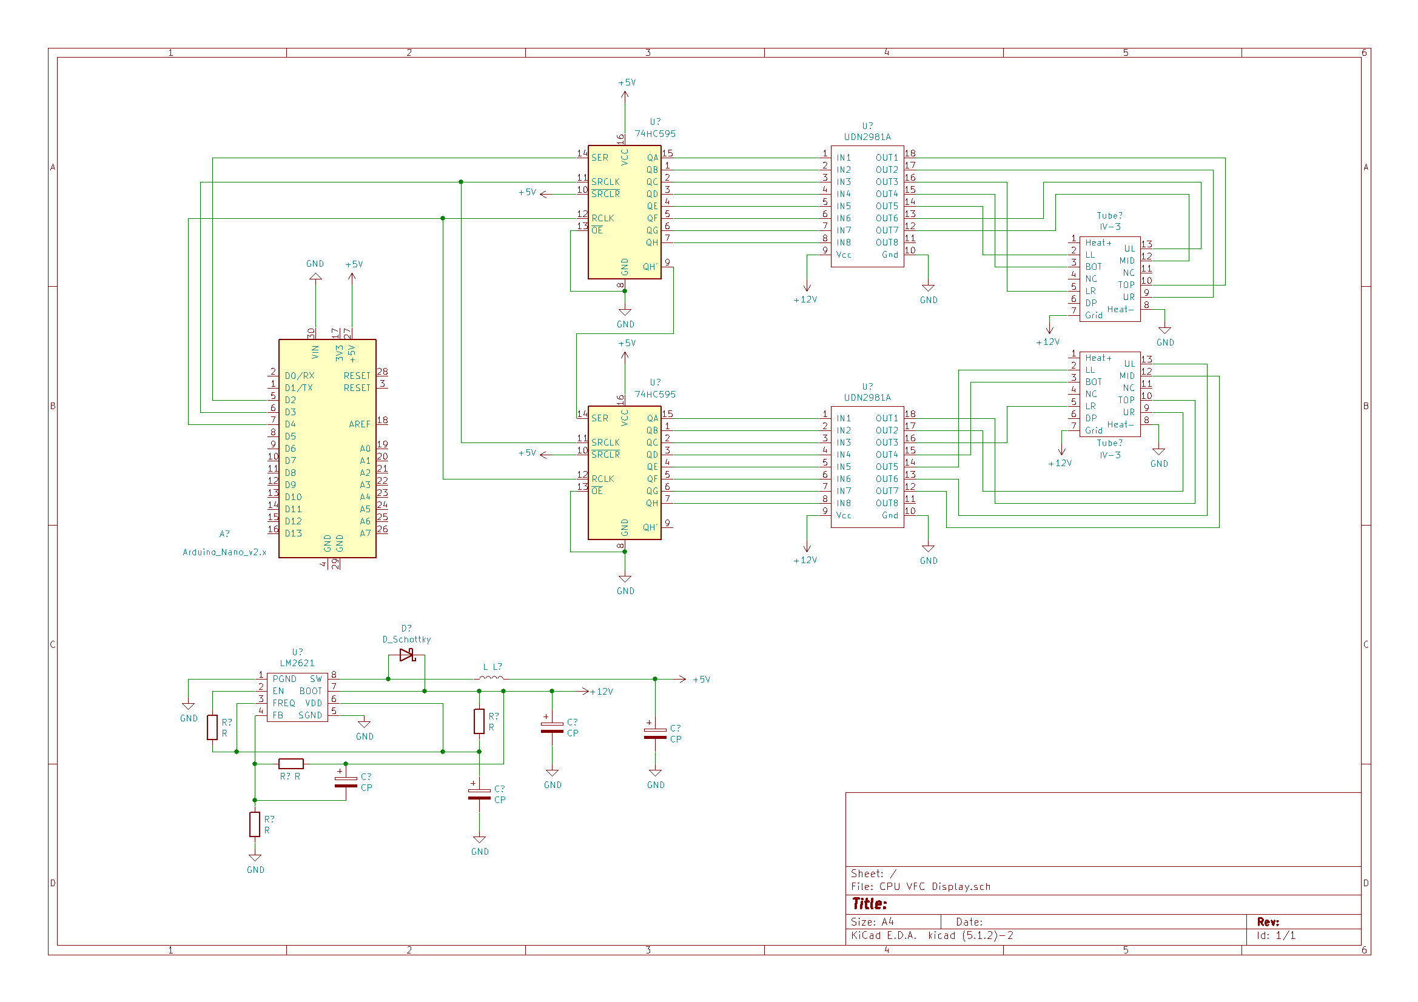The height and width of the screenshot is (1002, 1418).
Task: Click the D_Schottky diode symbol
Action: point(407,655)
